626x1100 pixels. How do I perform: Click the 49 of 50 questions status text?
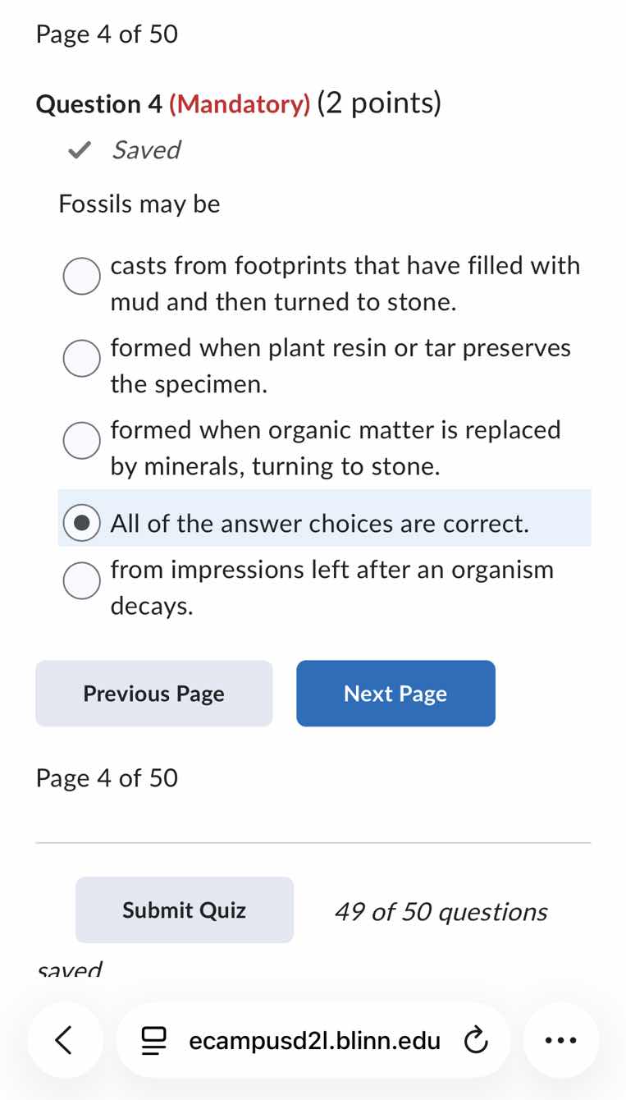coord(441,911)
